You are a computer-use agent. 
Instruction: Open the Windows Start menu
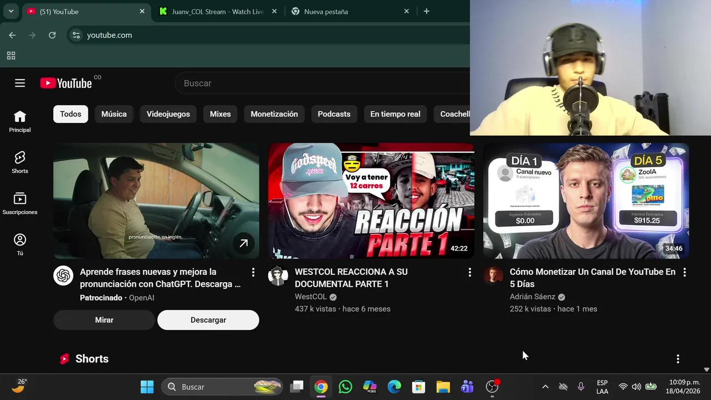(147, 387)
